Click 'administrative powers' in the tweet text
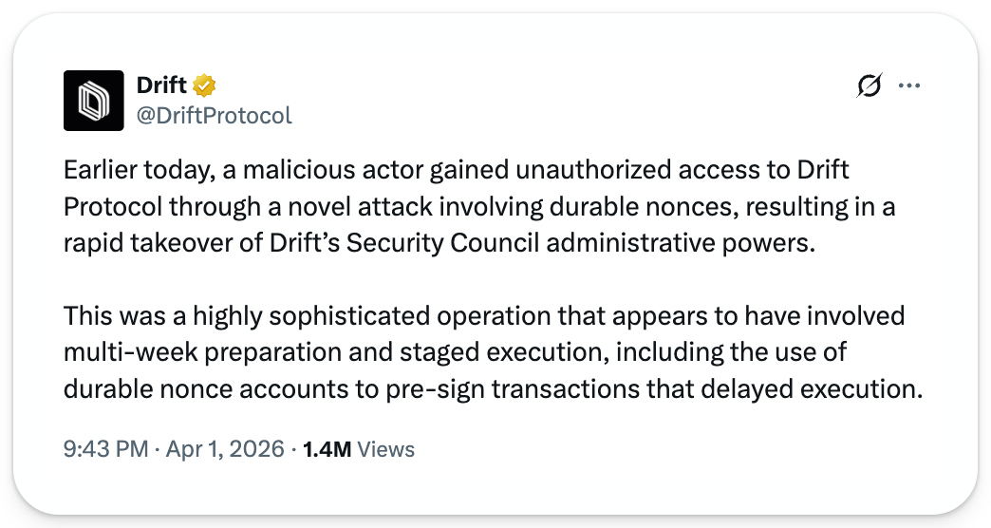991x528 pixels. [681, 243]
